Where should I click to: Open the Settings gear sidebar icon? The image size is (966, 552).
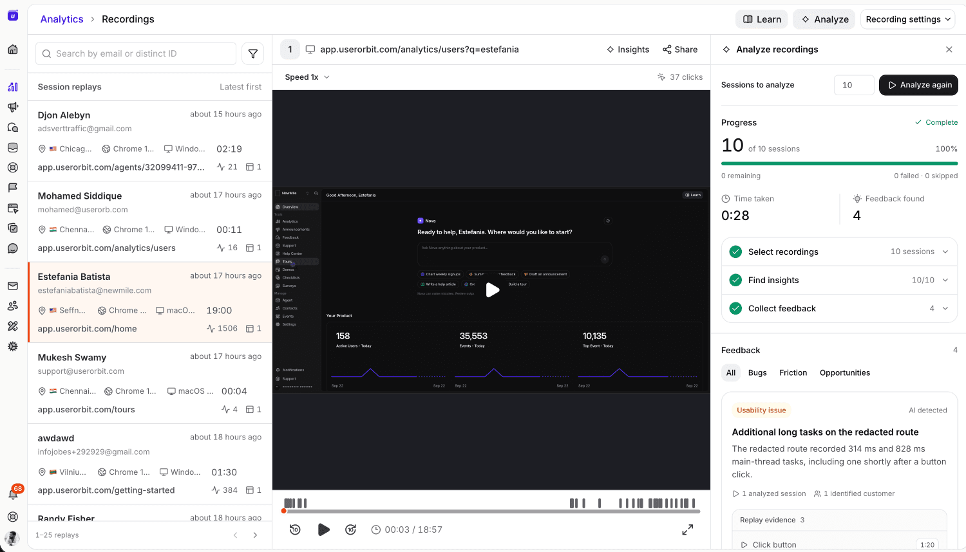pyautogui.click(x=13, y=346)
